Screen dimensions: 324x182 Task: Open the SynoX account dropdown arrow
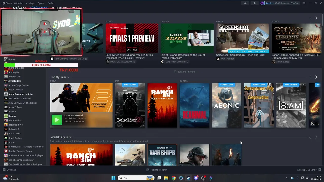pos(273,3)
